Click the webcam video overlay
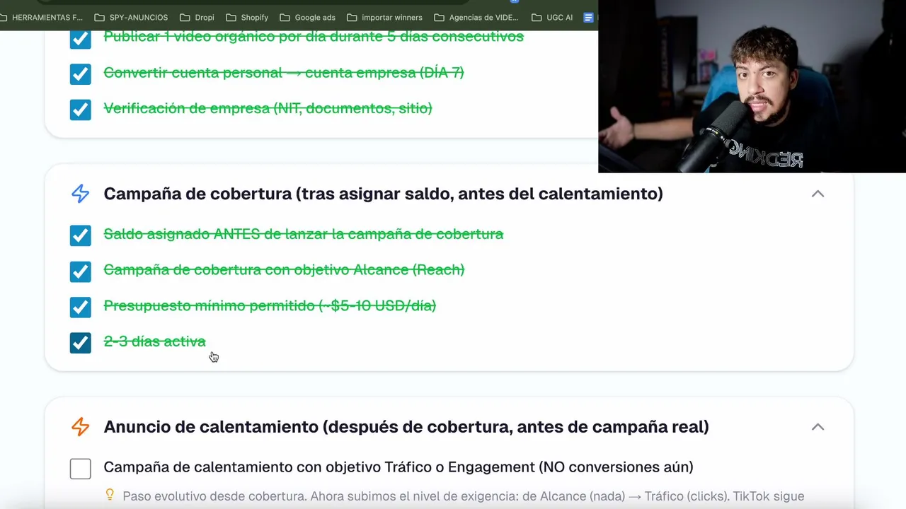906x509 pixels. coord(752,86)
